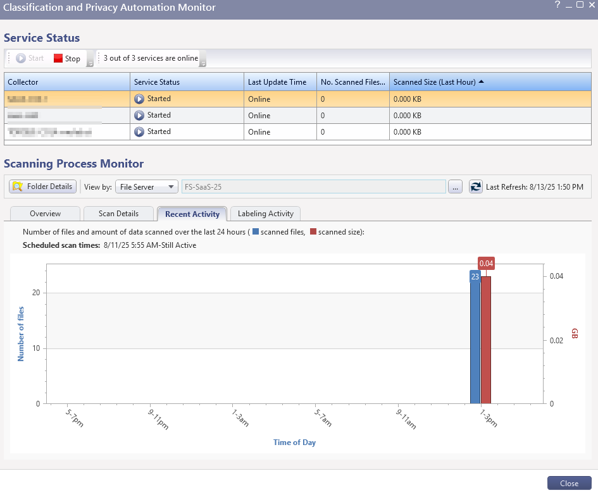
Task: Maximize the monitor window
Action: click(x=580, y=4)
